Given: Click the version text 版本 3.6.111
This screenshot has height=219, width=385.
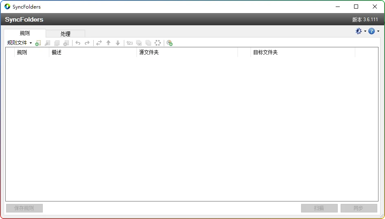Looking at the screenshot, I should 365,20.
